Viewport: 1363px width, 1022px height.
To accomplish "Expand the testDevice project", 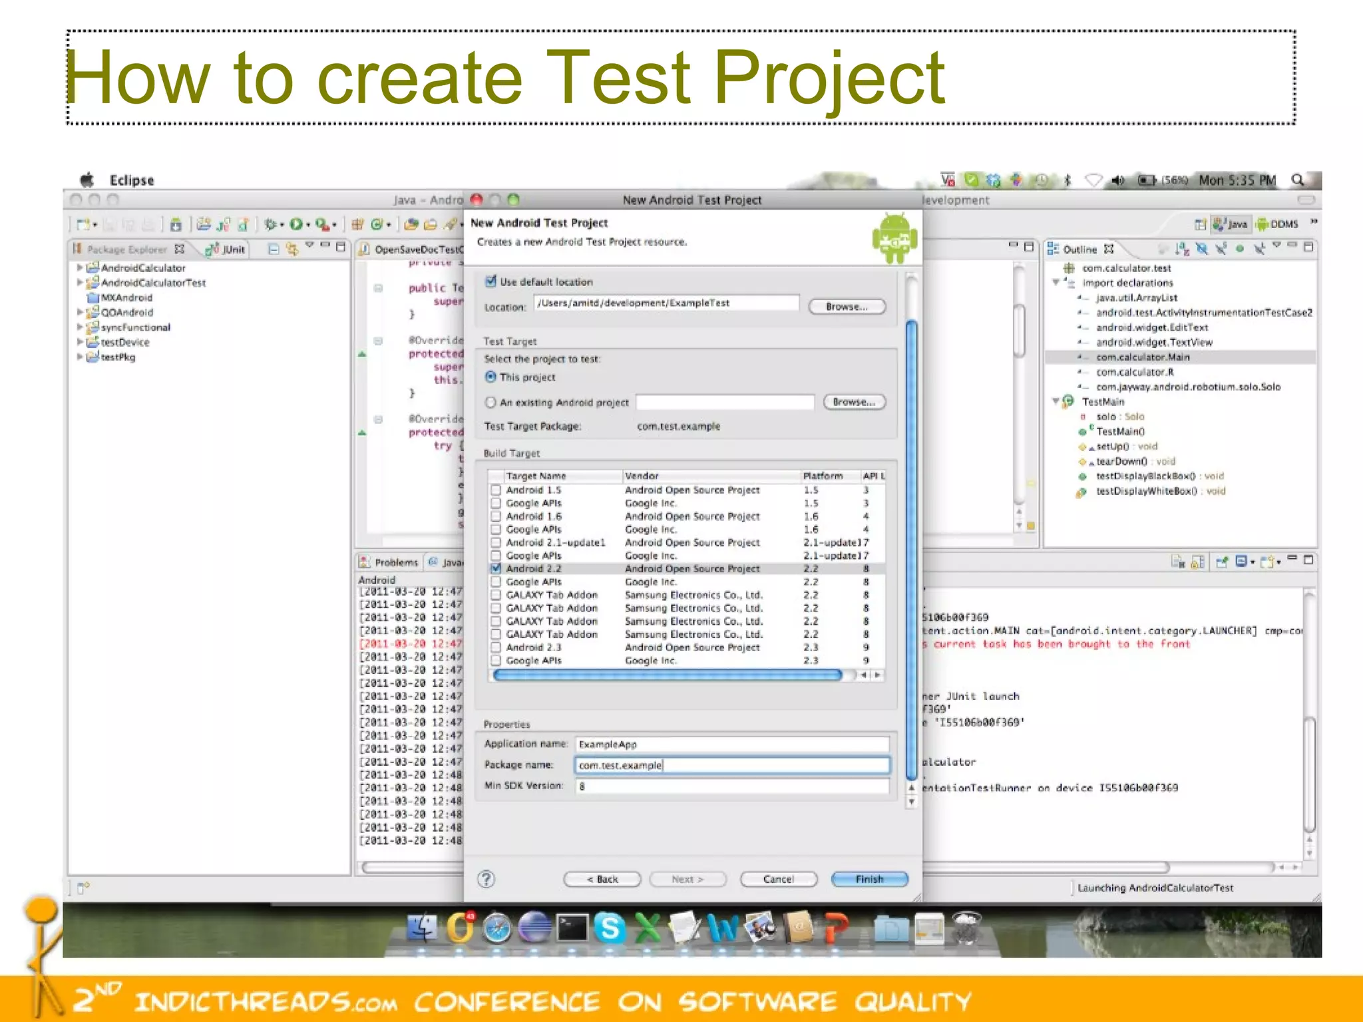I will pyautogui.click(x=80, y=342).
